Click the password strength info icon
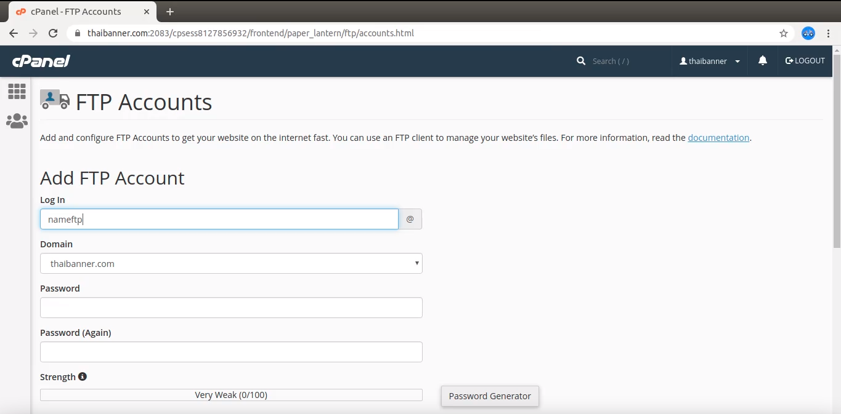This screenshot has width=841, height=414. (83, 376)
